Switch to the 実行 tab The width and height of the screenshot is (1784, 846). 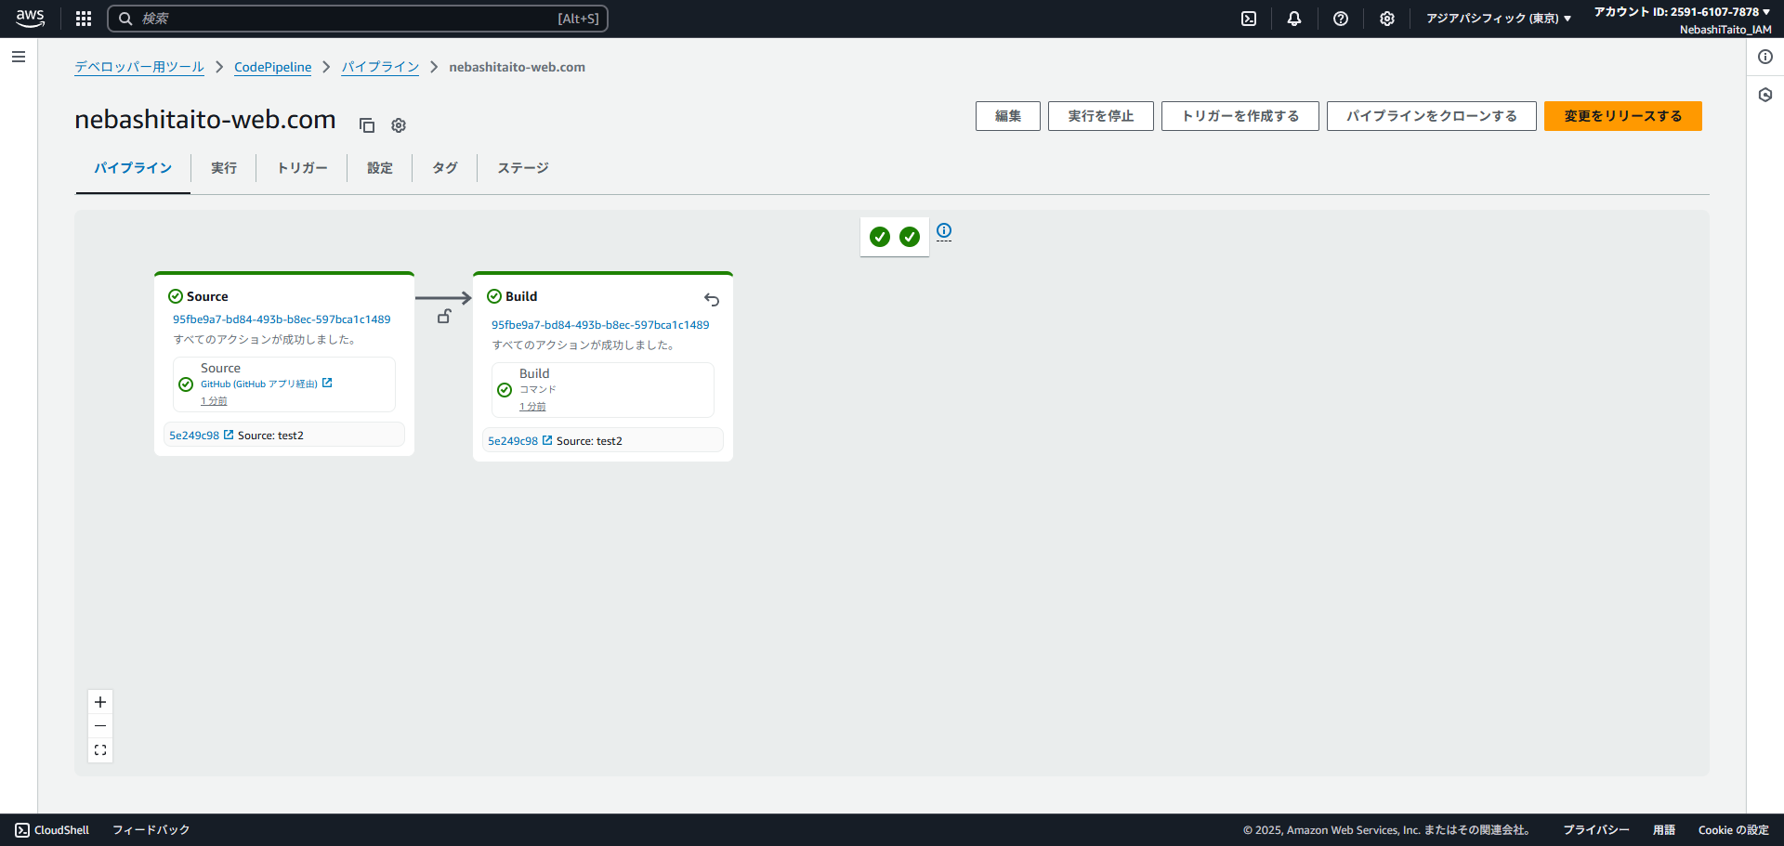224,168
